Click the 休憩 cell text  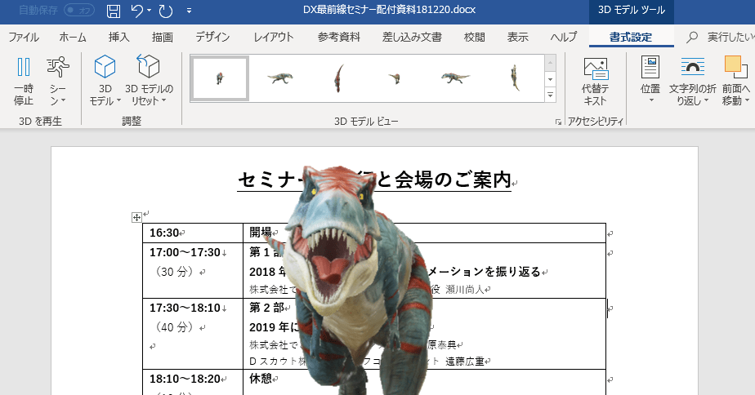click(x=261, y=379)
